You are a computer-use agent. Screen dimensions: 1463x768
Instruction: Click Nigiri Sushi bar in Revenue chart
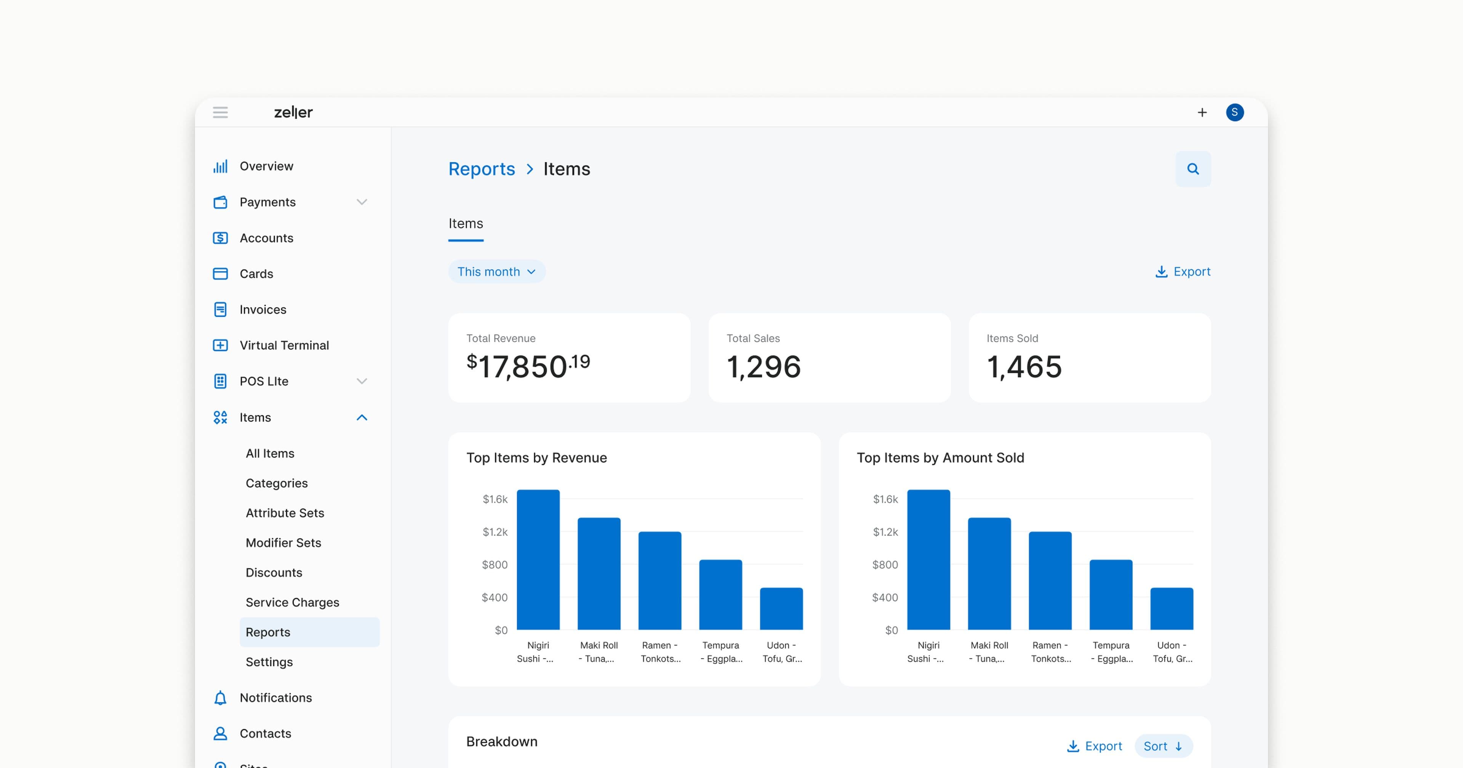coord(538,560)
